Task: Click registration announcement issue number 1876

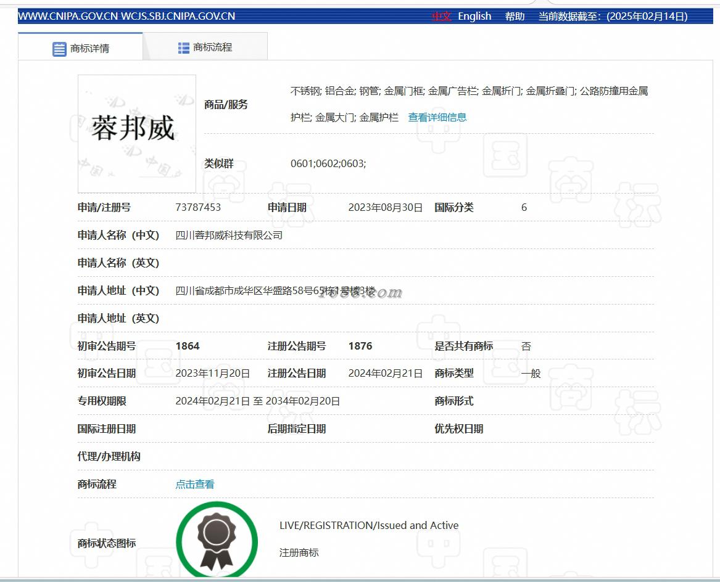Action: coord(360,346)
